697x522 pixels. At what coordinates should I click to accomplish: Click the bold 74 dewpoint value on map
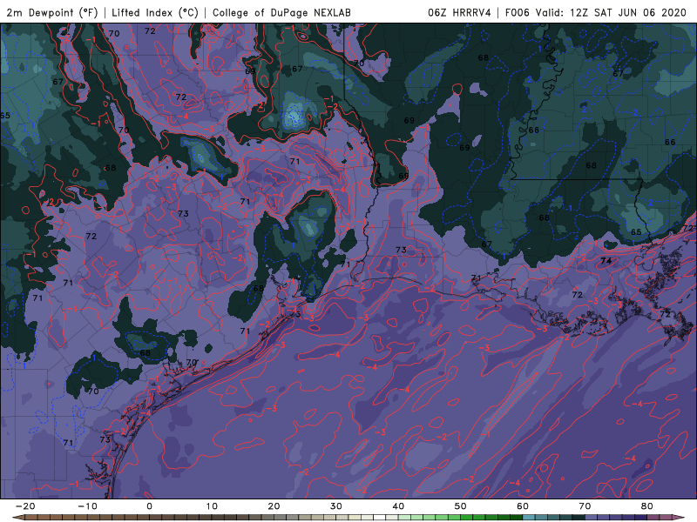(606, 261)
